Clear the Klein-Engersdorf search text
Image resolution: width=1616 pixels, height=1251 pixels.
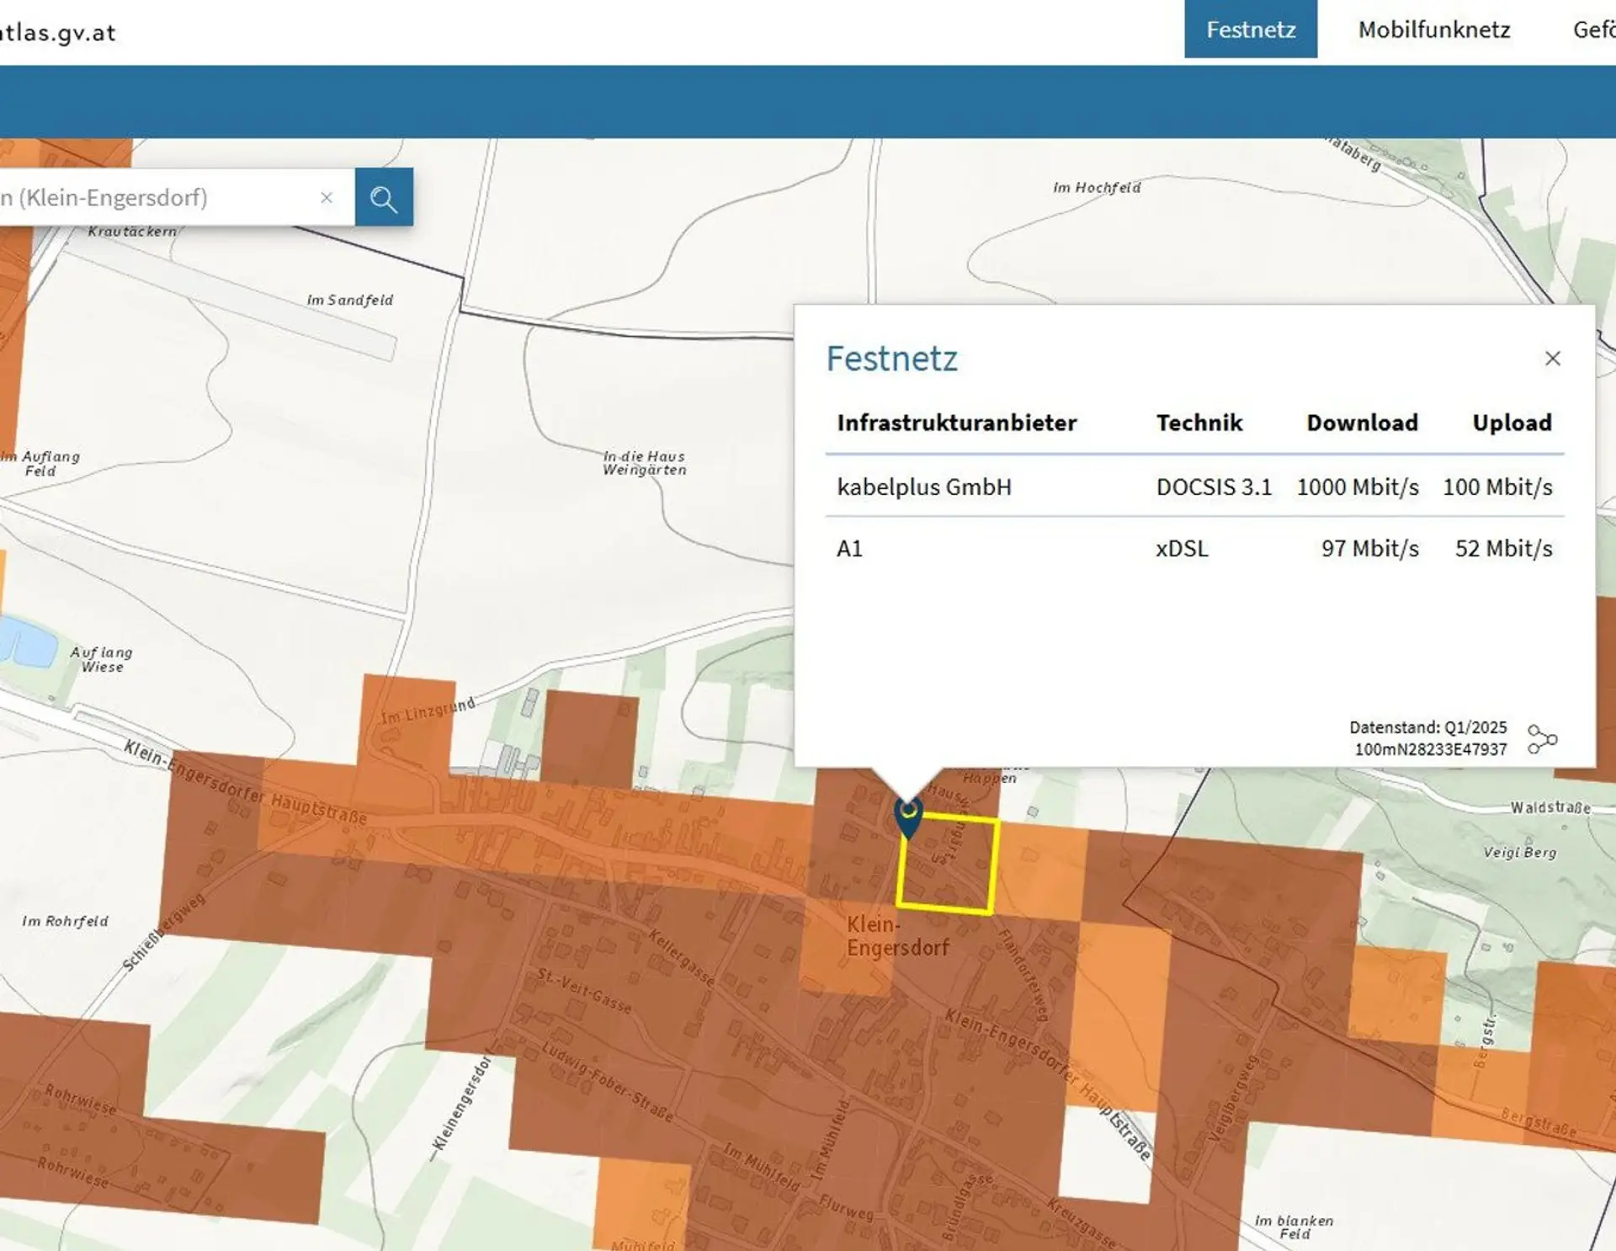327,198
